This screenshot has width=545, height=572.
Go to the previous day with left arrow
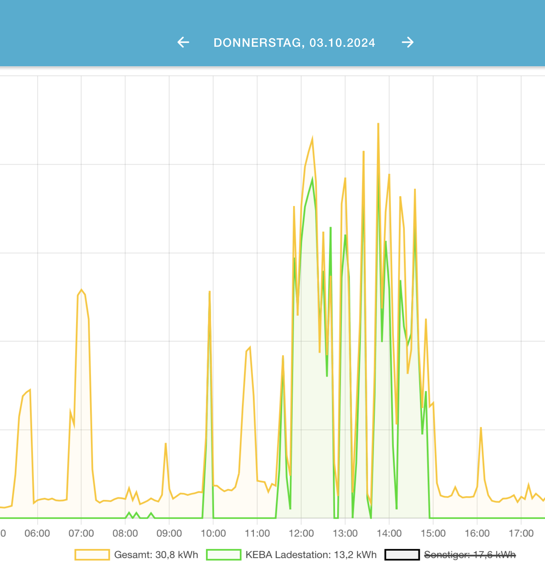183,42
